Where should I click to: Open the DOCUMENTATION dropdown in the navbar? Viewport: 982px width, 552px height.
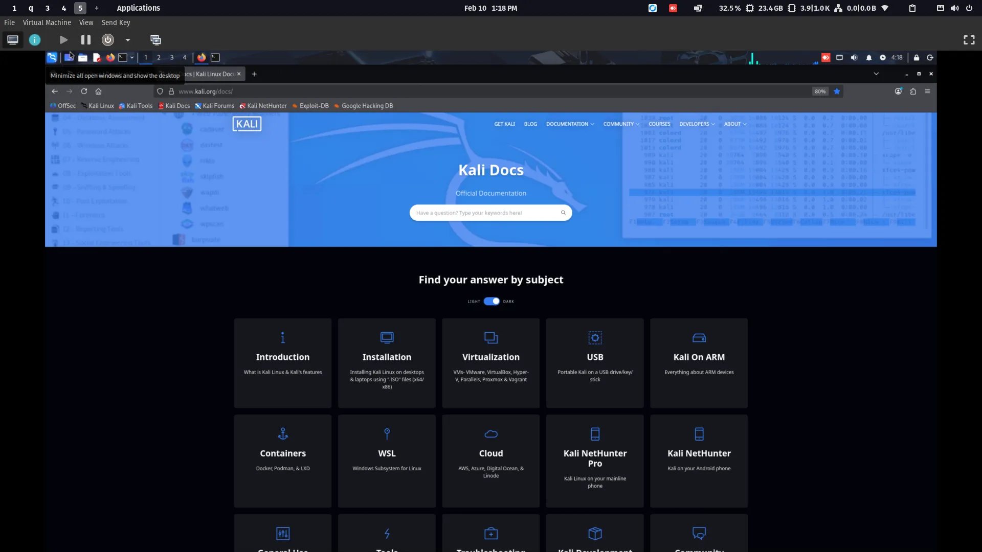(x=567, y=124)
